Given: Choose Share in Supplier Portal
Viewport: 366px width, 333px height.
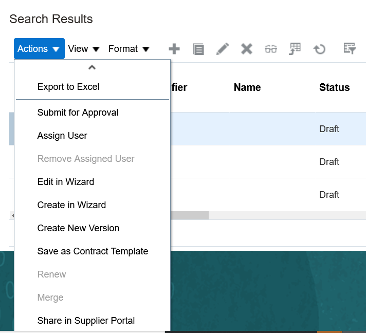Looking at the screenshot, I should [x=86, y=321].
